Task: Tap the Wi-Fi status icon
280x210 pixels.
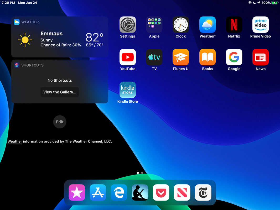Action: tap(250, 3)
